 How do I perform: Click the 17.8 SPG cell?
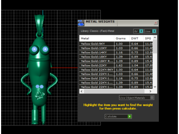coord(148,66)
